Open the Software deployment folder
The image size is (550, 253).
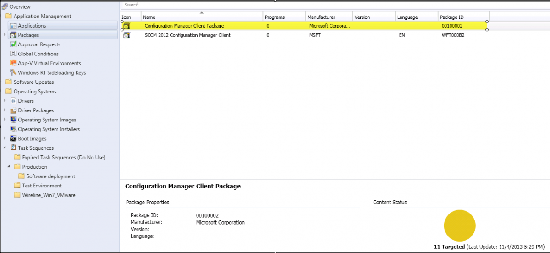click(51, 176)
